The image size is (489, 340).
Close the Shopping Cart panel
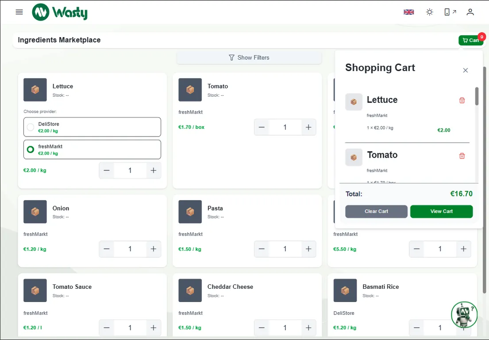465,70
